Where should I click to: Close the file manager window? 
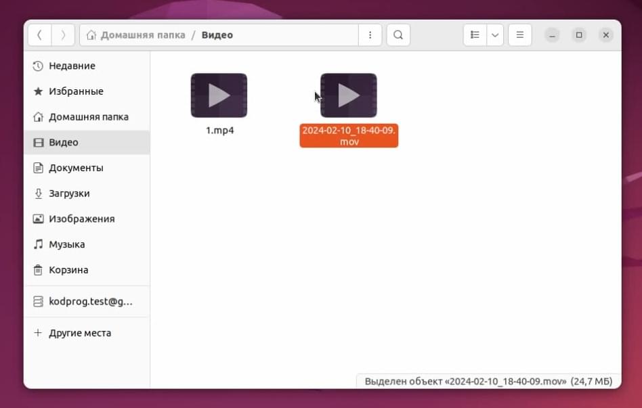[x=606, y=35]
